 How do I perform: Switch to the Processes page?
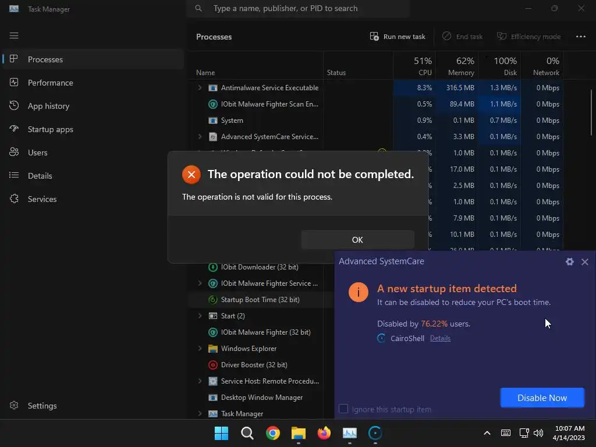(93, 59)
